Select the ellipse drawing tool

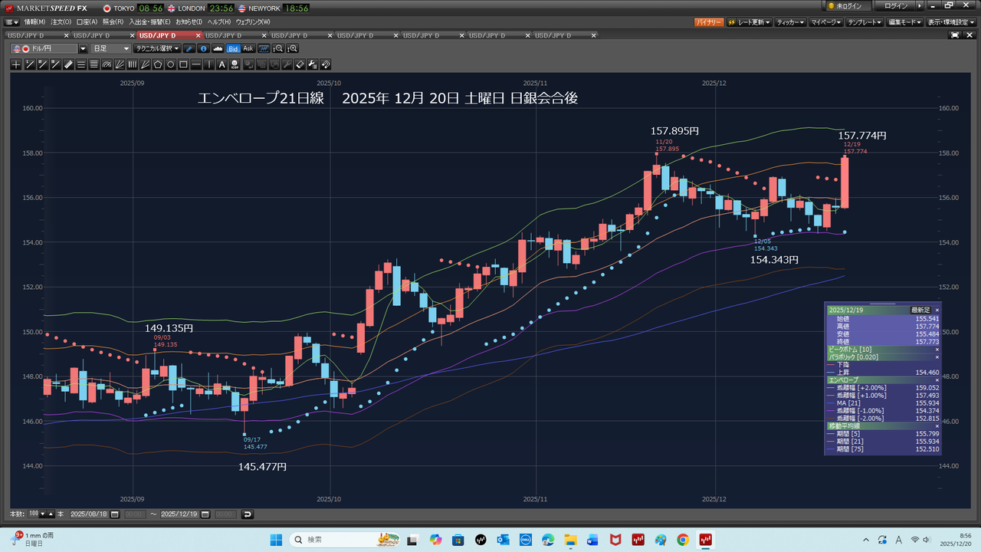pos(171,64)
